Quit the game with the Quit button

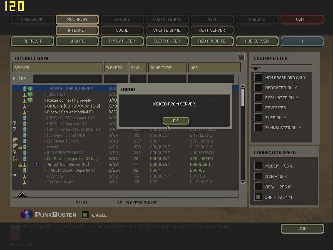(302, 19)
